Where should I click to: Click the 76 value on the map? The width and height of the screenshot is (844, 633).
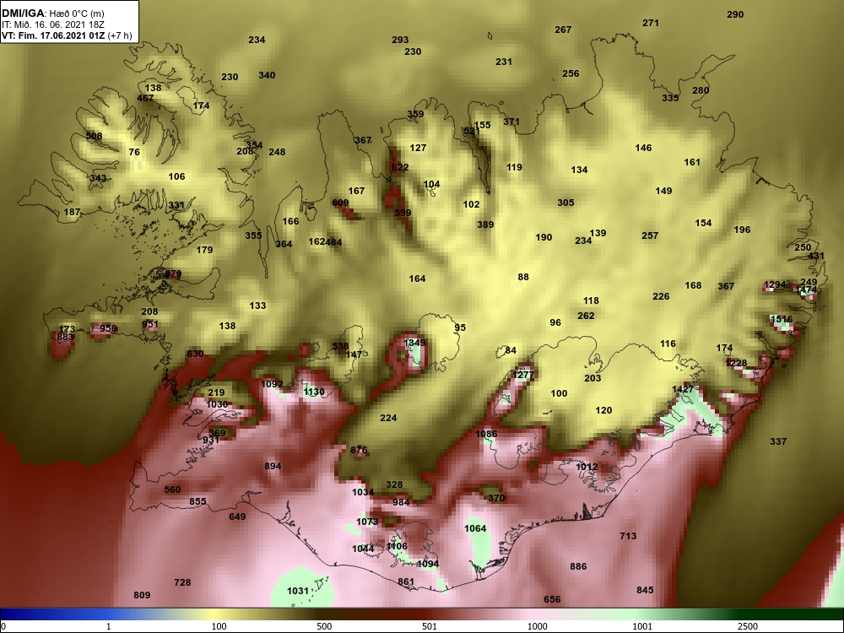[134, 152]
